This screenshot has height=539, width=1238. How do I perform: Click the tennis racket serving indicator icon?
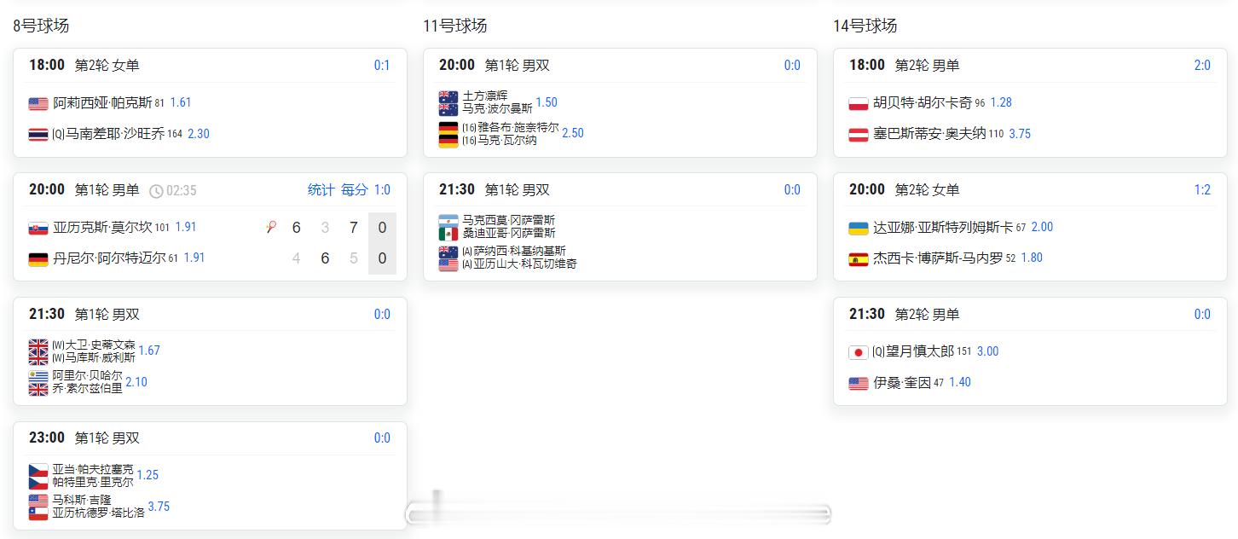tap(271, 227)
